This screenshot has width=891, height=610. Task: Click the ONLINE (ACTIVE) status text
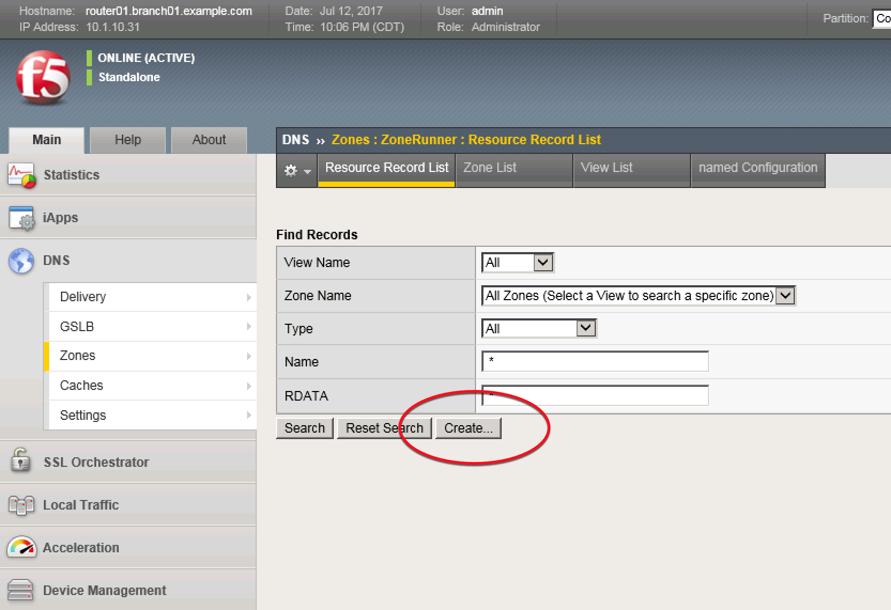point(146,58)
